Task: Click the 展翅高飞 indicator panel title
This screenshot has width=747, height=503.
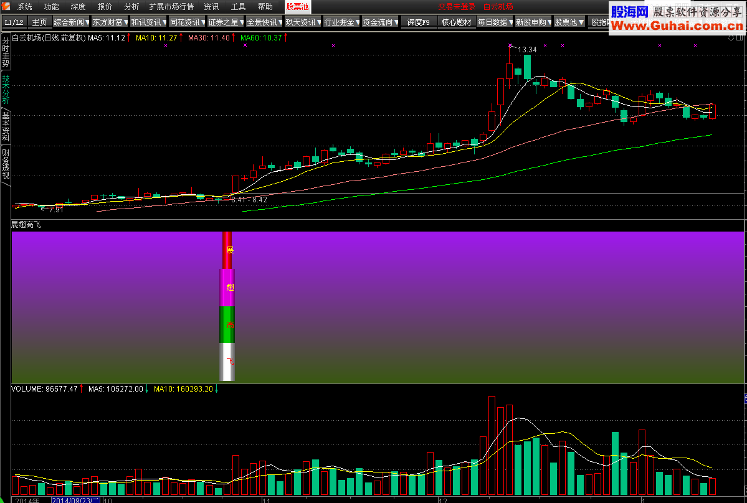Action: pyautogui.click(x=26, y=224)
